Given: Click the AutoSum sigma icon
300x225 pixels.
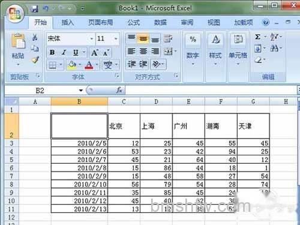Looking at the screenshot, I should 257,37.
